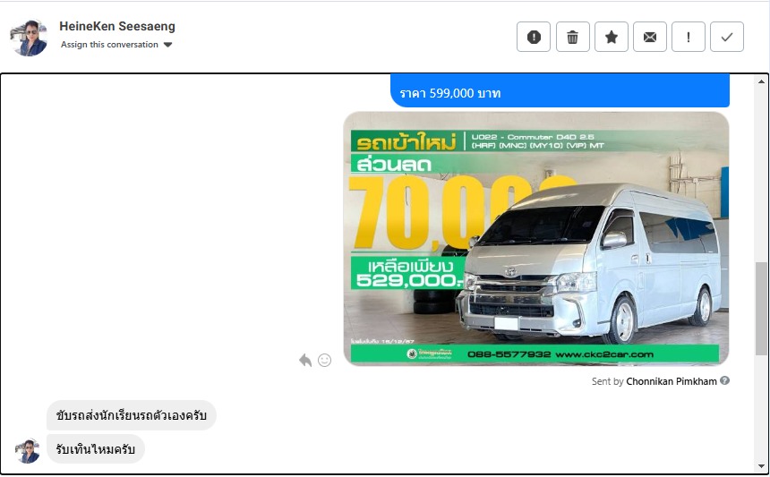
Task: Mark conversation as spam with exclamation octagon icon
Action: click(534, 37)
